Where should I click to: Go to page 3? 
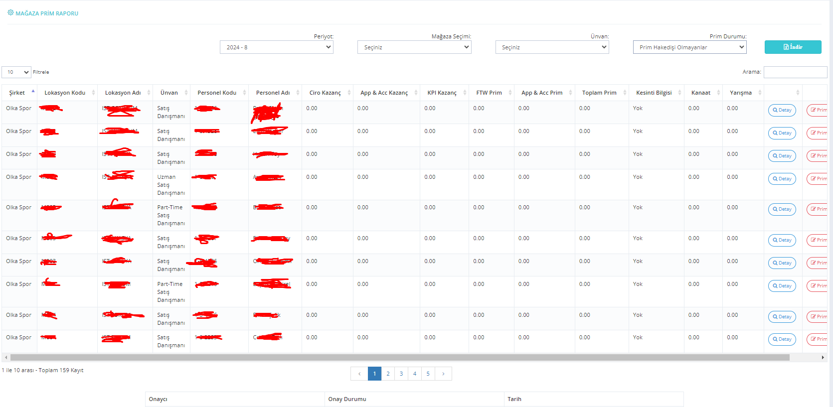click(x=401, y=374)
